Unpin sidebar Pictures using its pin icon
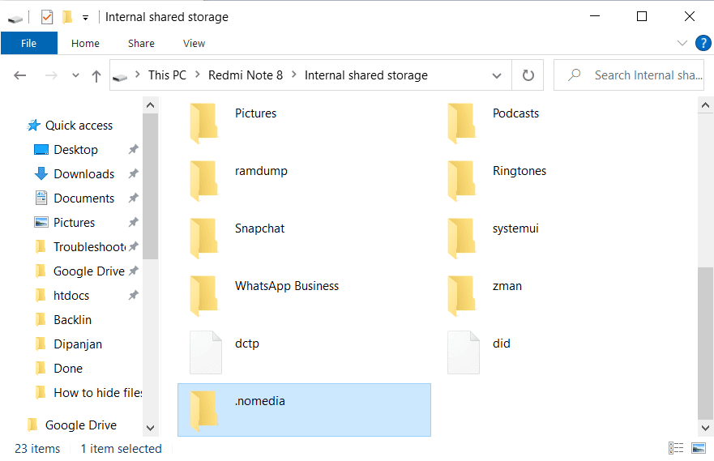 133,222
